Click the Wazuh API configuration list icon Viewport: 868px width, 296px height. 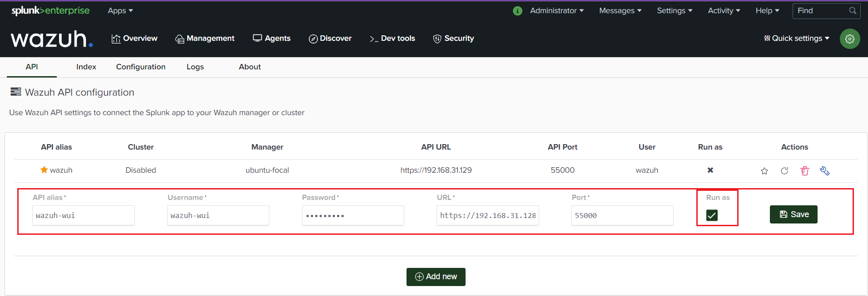tap(16, 92)
